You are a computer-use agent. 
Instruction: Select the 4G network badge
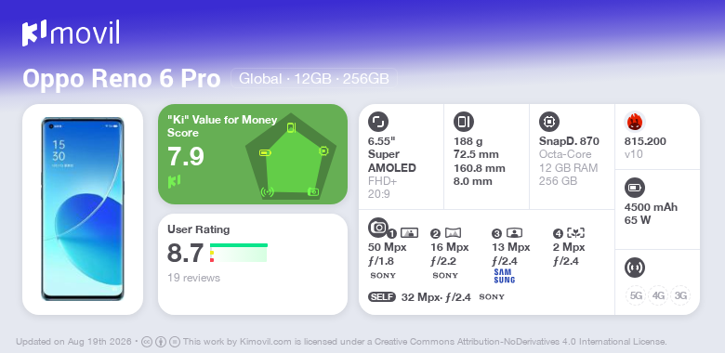tap(658, 295)
